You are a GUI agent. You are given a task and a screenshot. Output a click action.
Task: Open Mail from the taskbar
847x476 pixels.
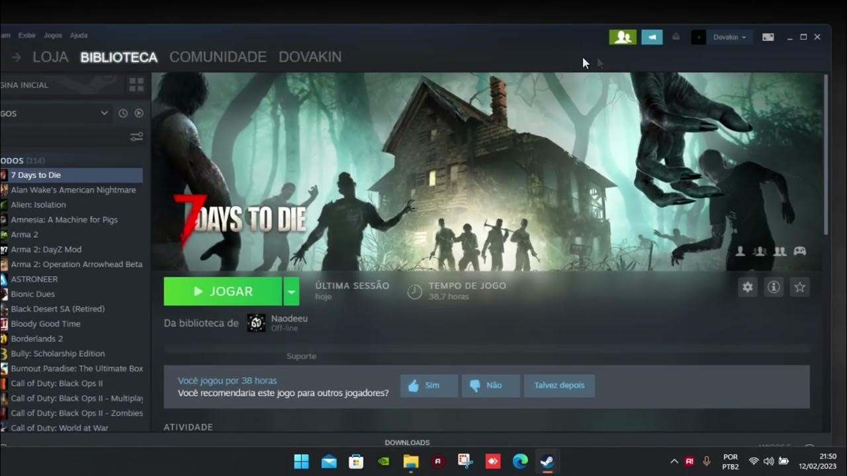[x=329, y=461]
